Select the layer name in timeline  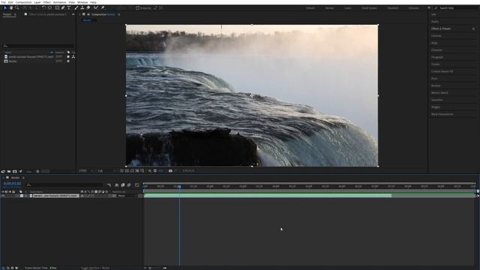tap(55, 196)
